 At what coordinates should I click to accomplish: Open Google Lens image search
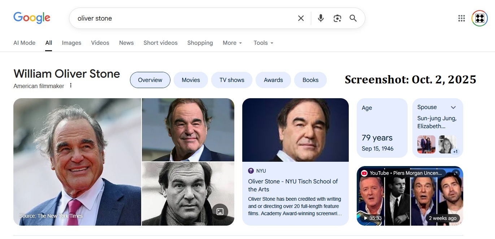(x=337, y=18)
